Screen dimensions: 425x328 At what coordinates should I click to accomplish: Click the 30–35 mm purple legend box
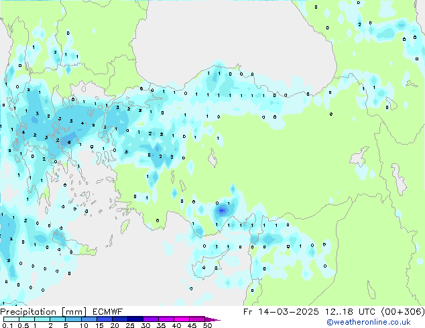coord(150,319)
